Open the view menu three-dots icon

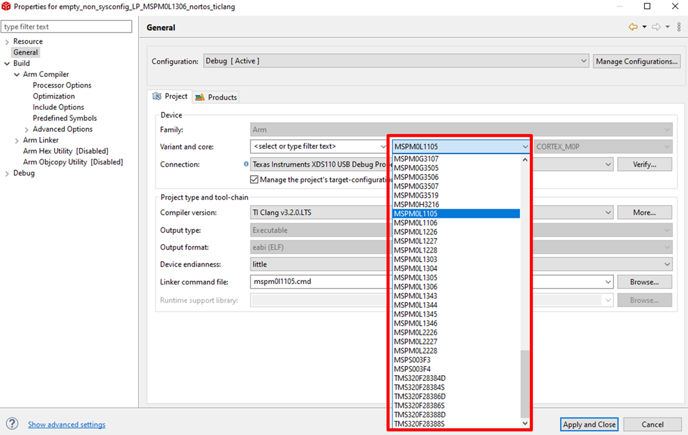click(x=679, y=27)
